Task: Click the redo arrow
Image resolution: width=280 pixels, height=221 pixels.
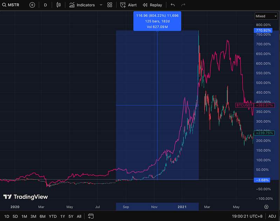Action: pos(183,5)
